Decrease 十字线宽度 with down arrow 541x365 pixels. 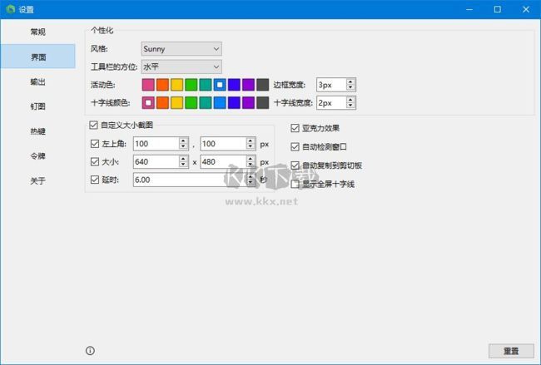pyautogui.click(x=350, y=106)
